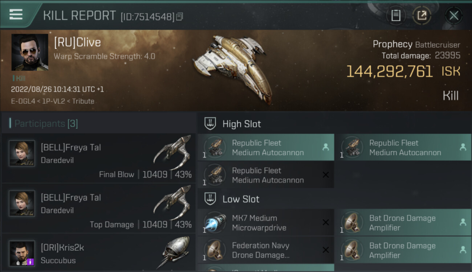
Task: Copy the kill report ID
Action: (x=180, y=17)
